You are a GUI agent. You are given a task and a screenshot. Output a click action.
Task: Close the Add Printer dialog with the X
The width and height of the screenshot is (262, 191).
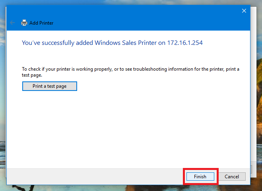click(244, 11)
